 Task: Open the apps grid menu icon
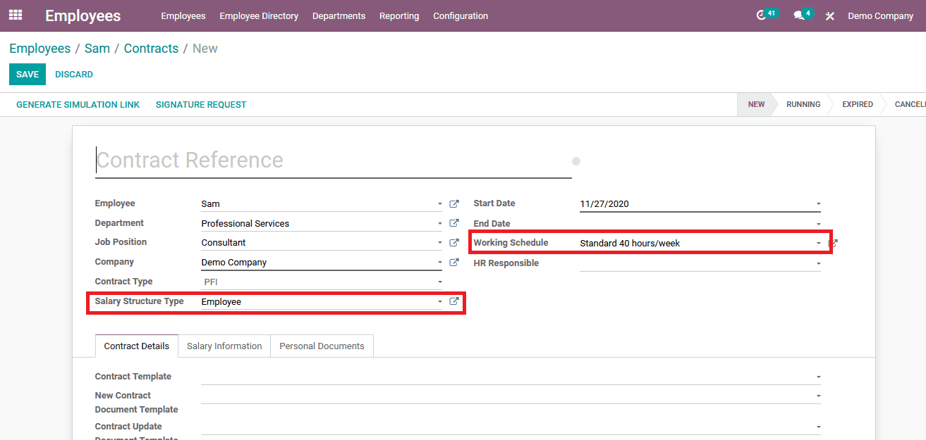pyautogui.click(x=16, y=15)
